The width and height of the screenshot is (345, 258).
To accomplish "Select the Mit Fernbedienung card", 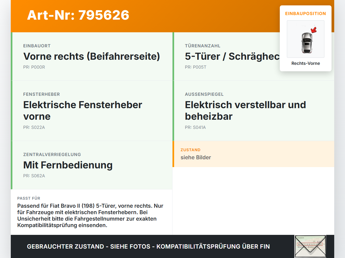I will point(92,165).
